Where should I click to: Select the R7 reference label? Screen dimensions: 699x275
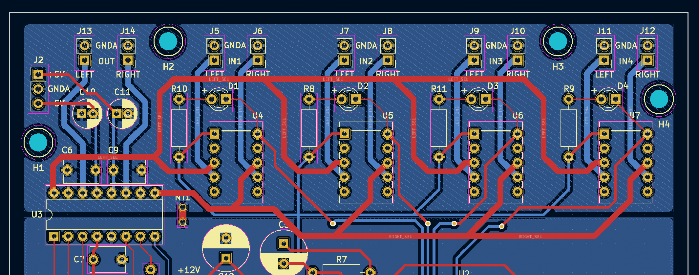(341, 260)
